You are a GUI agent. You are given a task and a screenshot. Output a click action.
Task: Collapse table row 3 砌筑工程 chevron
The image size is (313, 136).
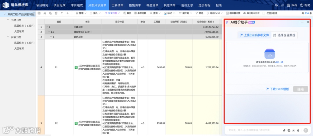coord(51,37)
